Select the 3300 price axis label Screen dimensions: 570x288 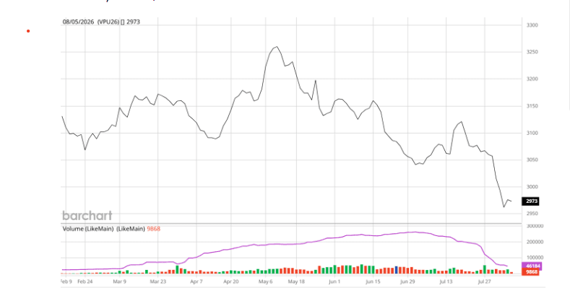click(x=532, y=25)
